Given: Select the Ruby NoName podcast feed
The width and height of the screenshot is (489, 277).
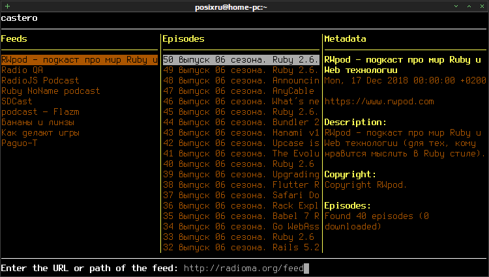Looking at the screenshot, I should [50, 91].
